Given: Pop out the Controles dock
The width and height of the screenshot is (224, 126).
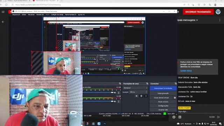Looking at the screenshot, I should pos(176,84).
